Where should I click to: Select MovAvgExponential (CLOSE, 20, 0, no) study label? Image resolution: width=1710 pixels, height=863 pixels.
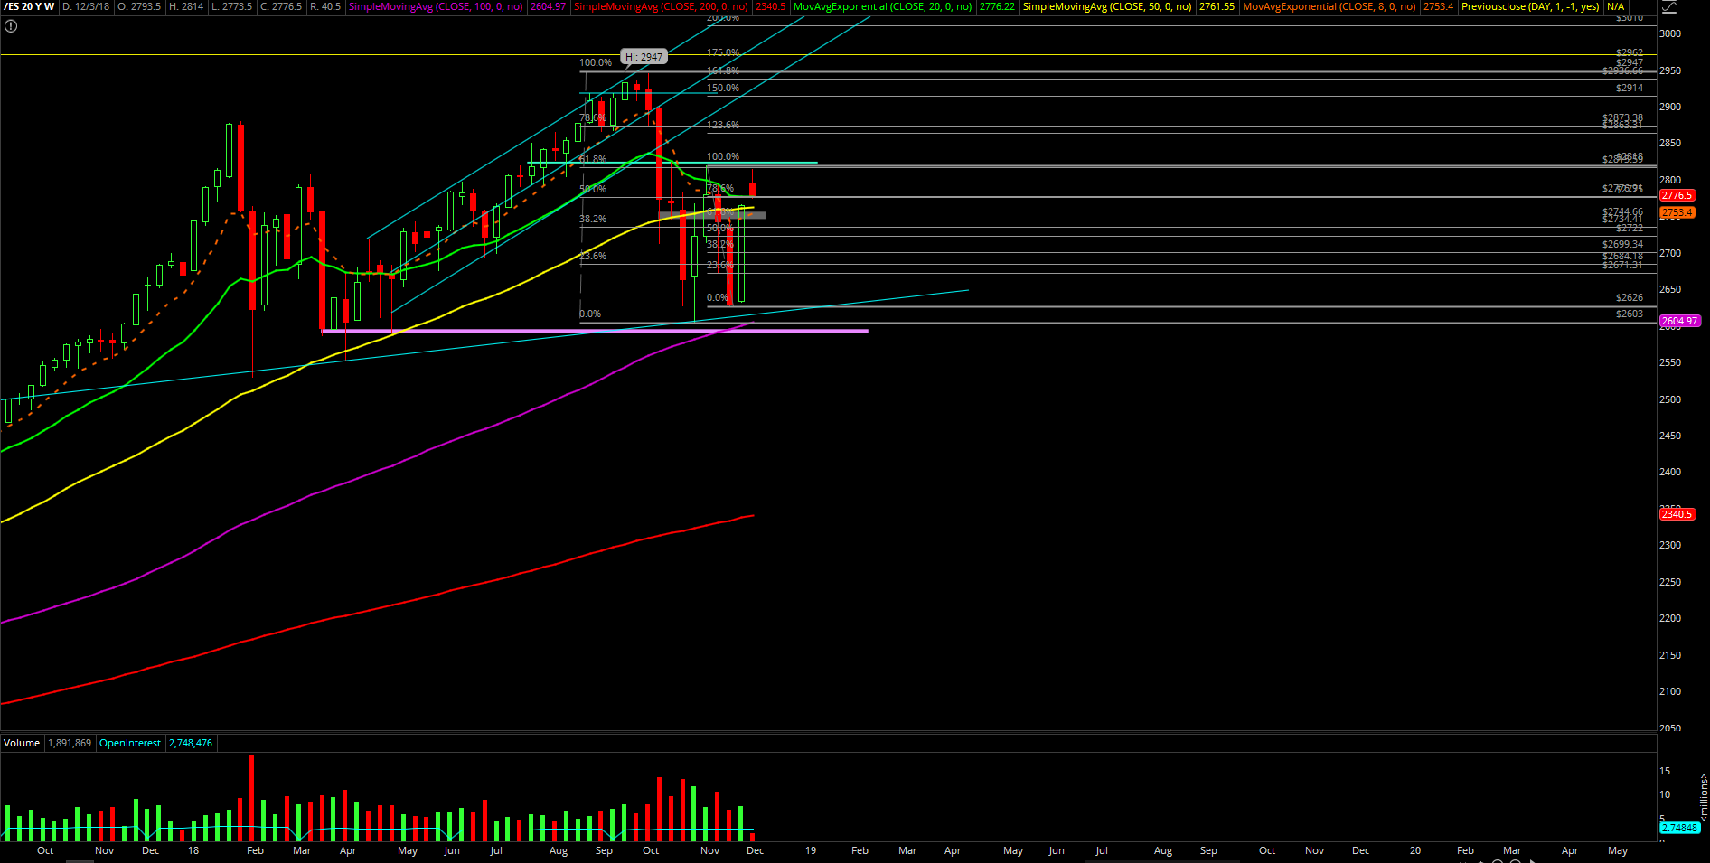pyautogui.click(x=883, y=6)
